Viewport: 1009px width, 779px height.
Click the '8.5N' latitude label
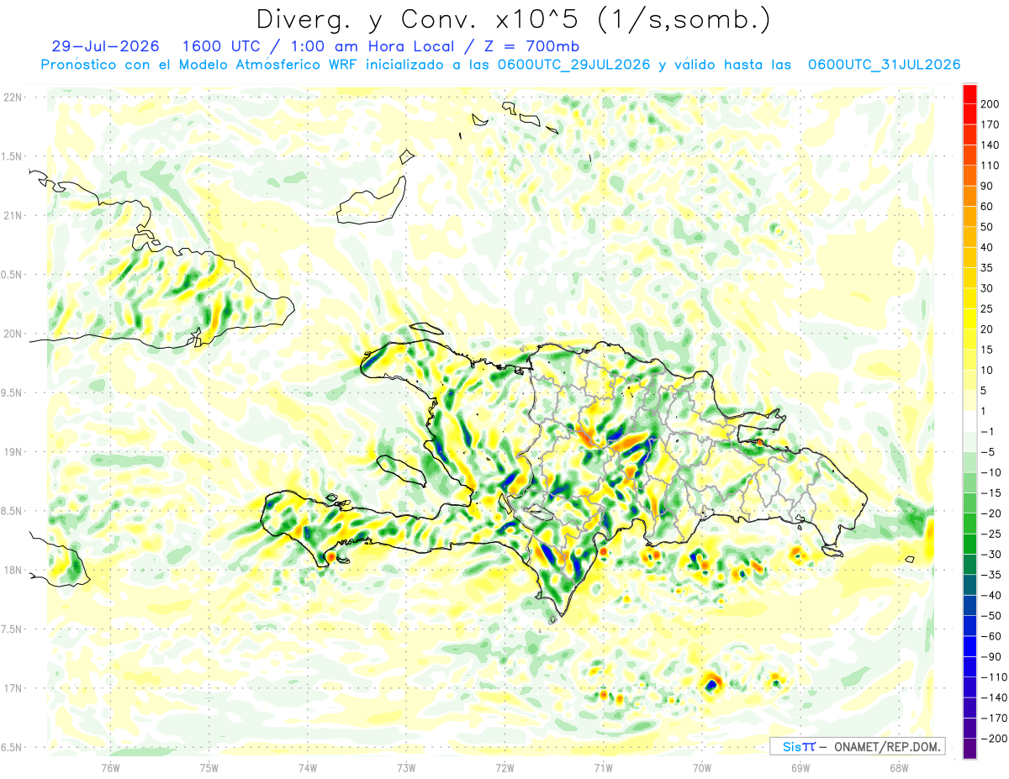(12, 511)
